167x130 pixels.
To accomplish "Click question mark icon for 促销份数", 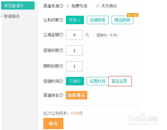I will [61, 50].
